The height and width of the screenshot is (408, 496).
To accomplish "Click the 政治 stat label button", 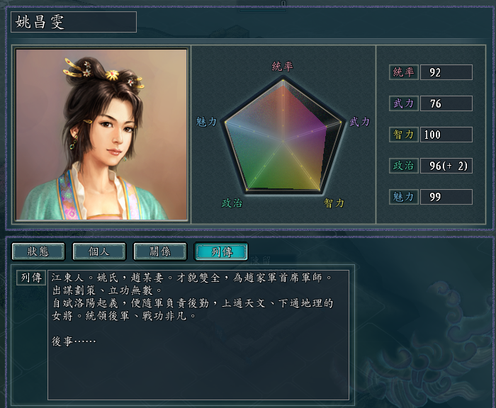I will point(404,166).
